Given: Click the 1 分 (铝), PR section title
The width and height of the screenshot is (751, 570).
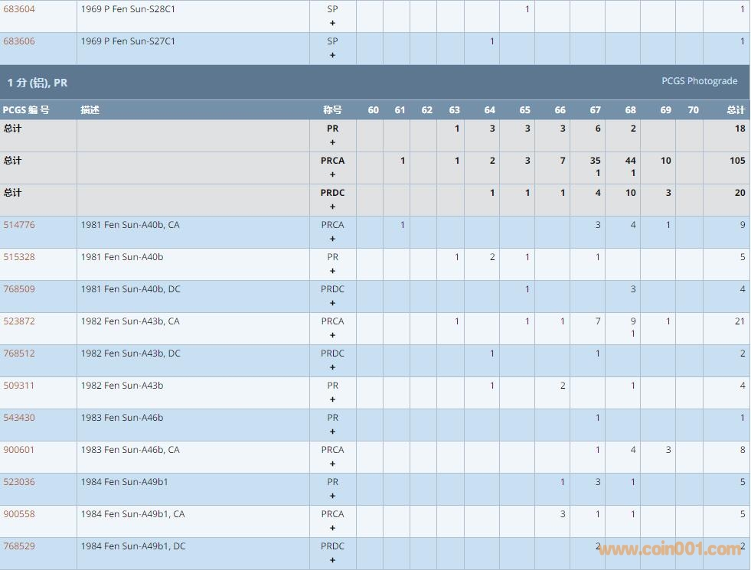Looking at the screenshot, I should tap(38, 82).
